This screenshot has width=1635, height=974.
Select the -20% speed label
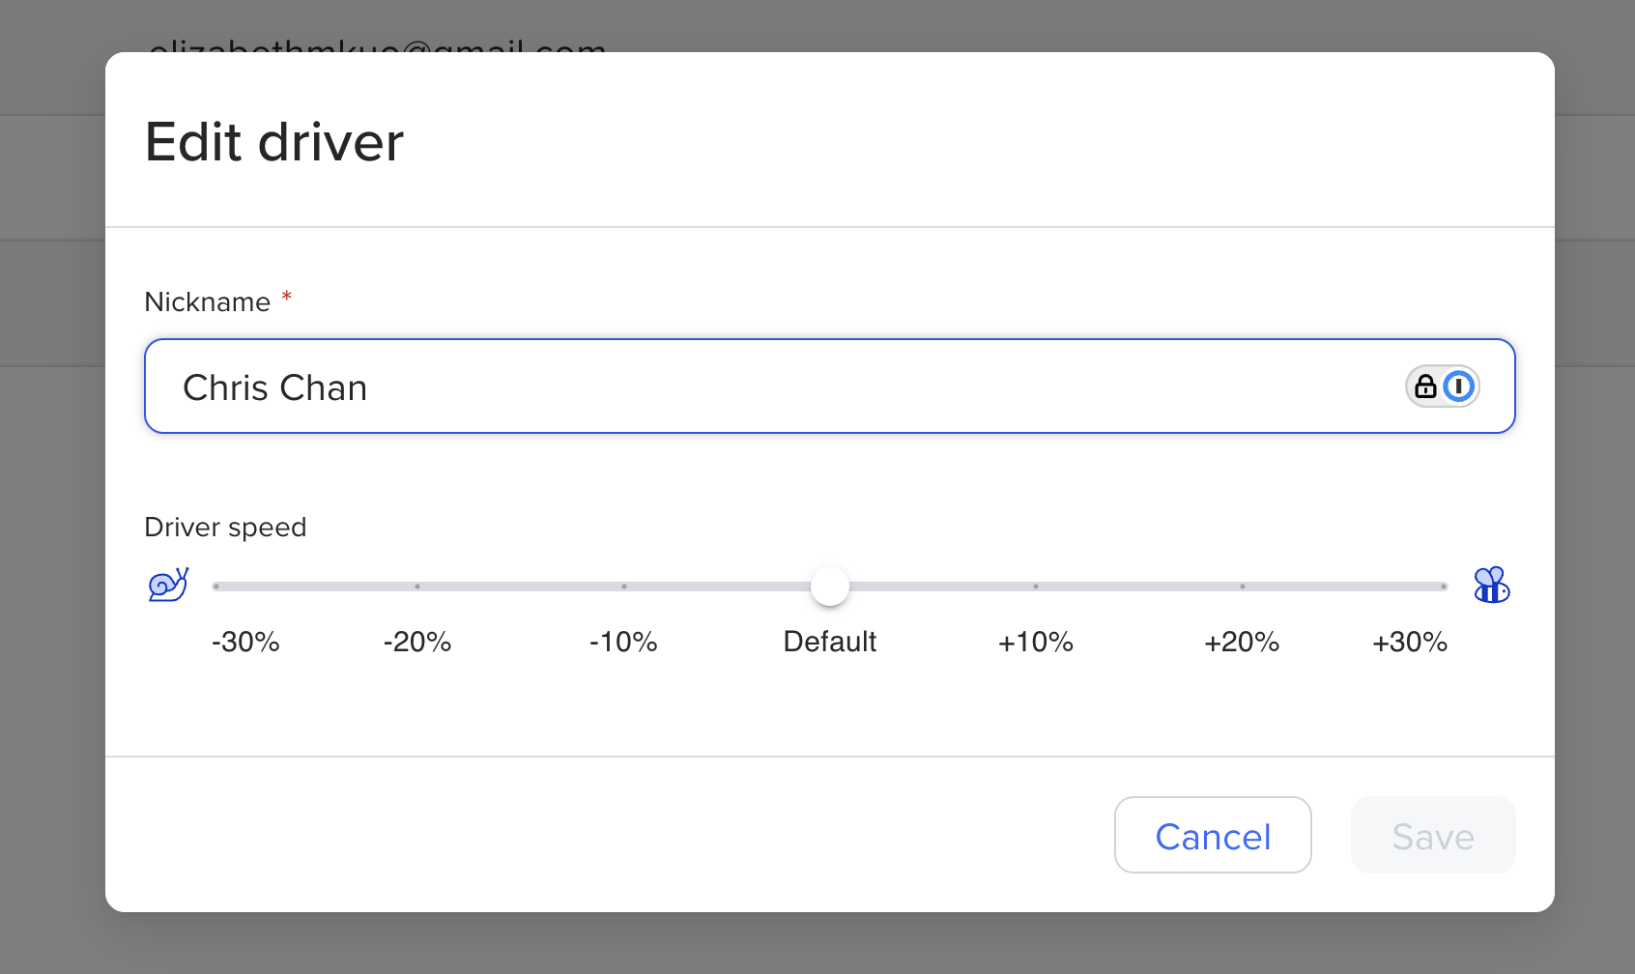point(417,642)
